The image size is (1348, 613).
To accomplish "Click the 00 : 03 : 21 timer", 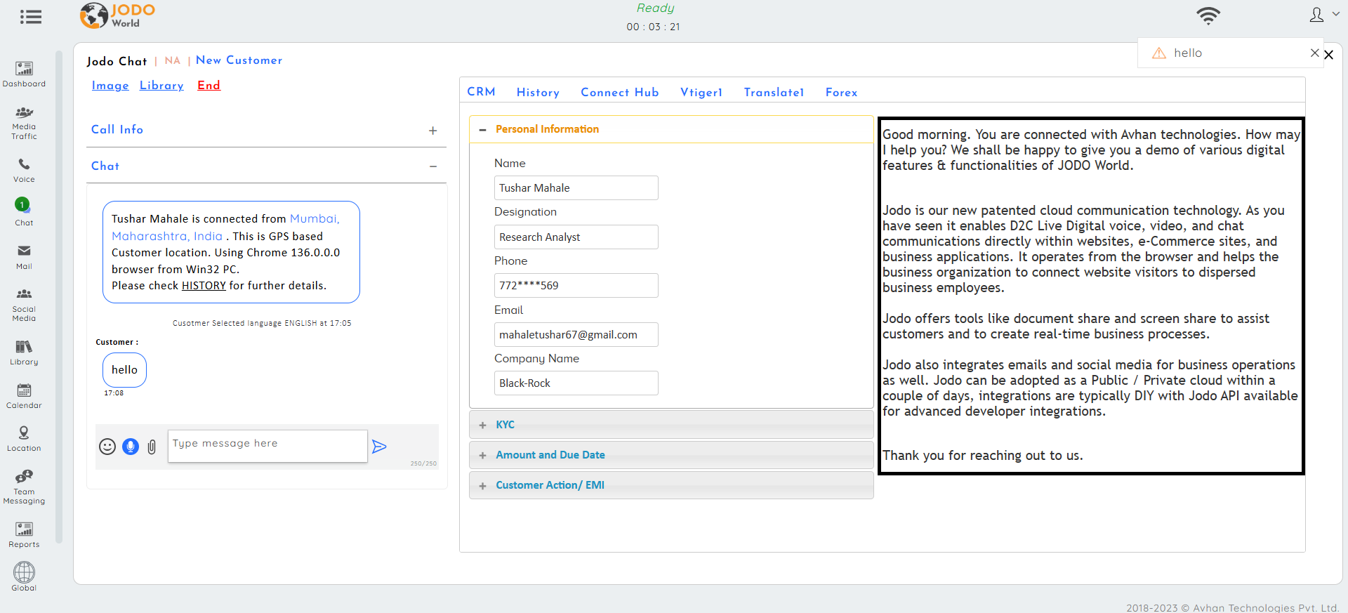I will (654, 27).
